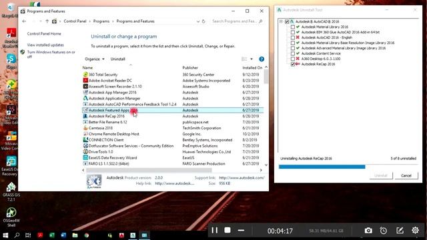Click the uninstall progress bar

pos(348,167)
